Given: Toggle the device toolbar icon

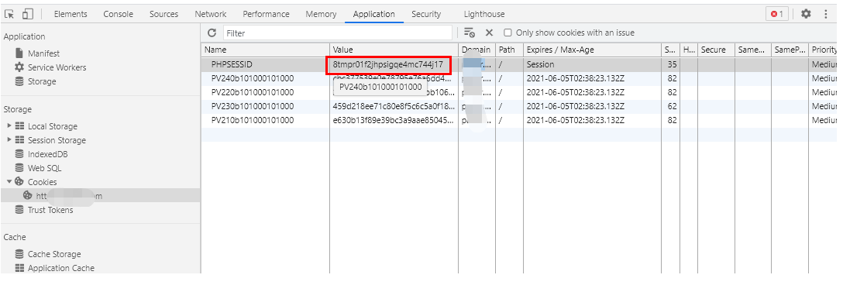Looking at the screenshot, I should click(28, 14).
